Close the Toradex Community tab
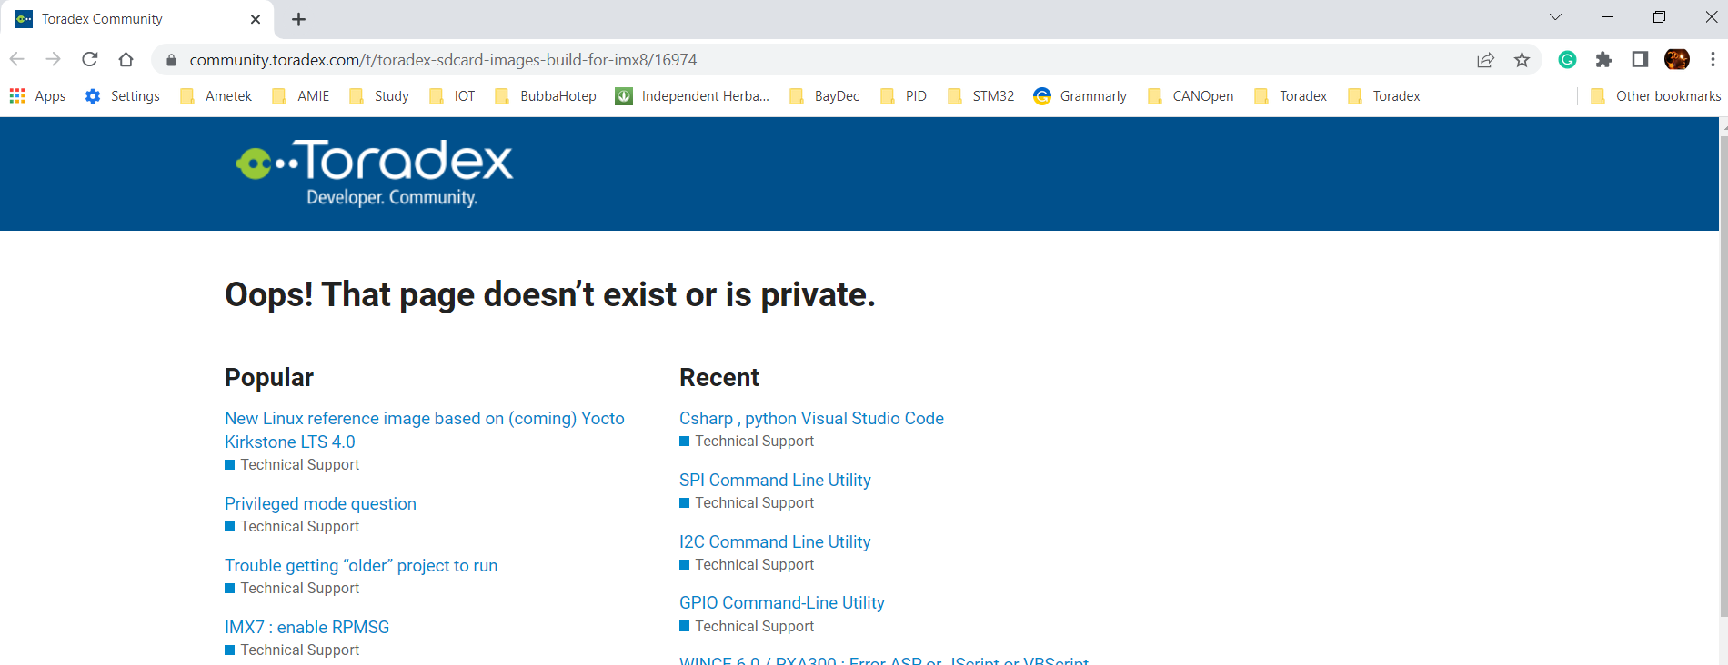Image resolution: width=1728 pixels, height=665 pixels. (256, 19)
